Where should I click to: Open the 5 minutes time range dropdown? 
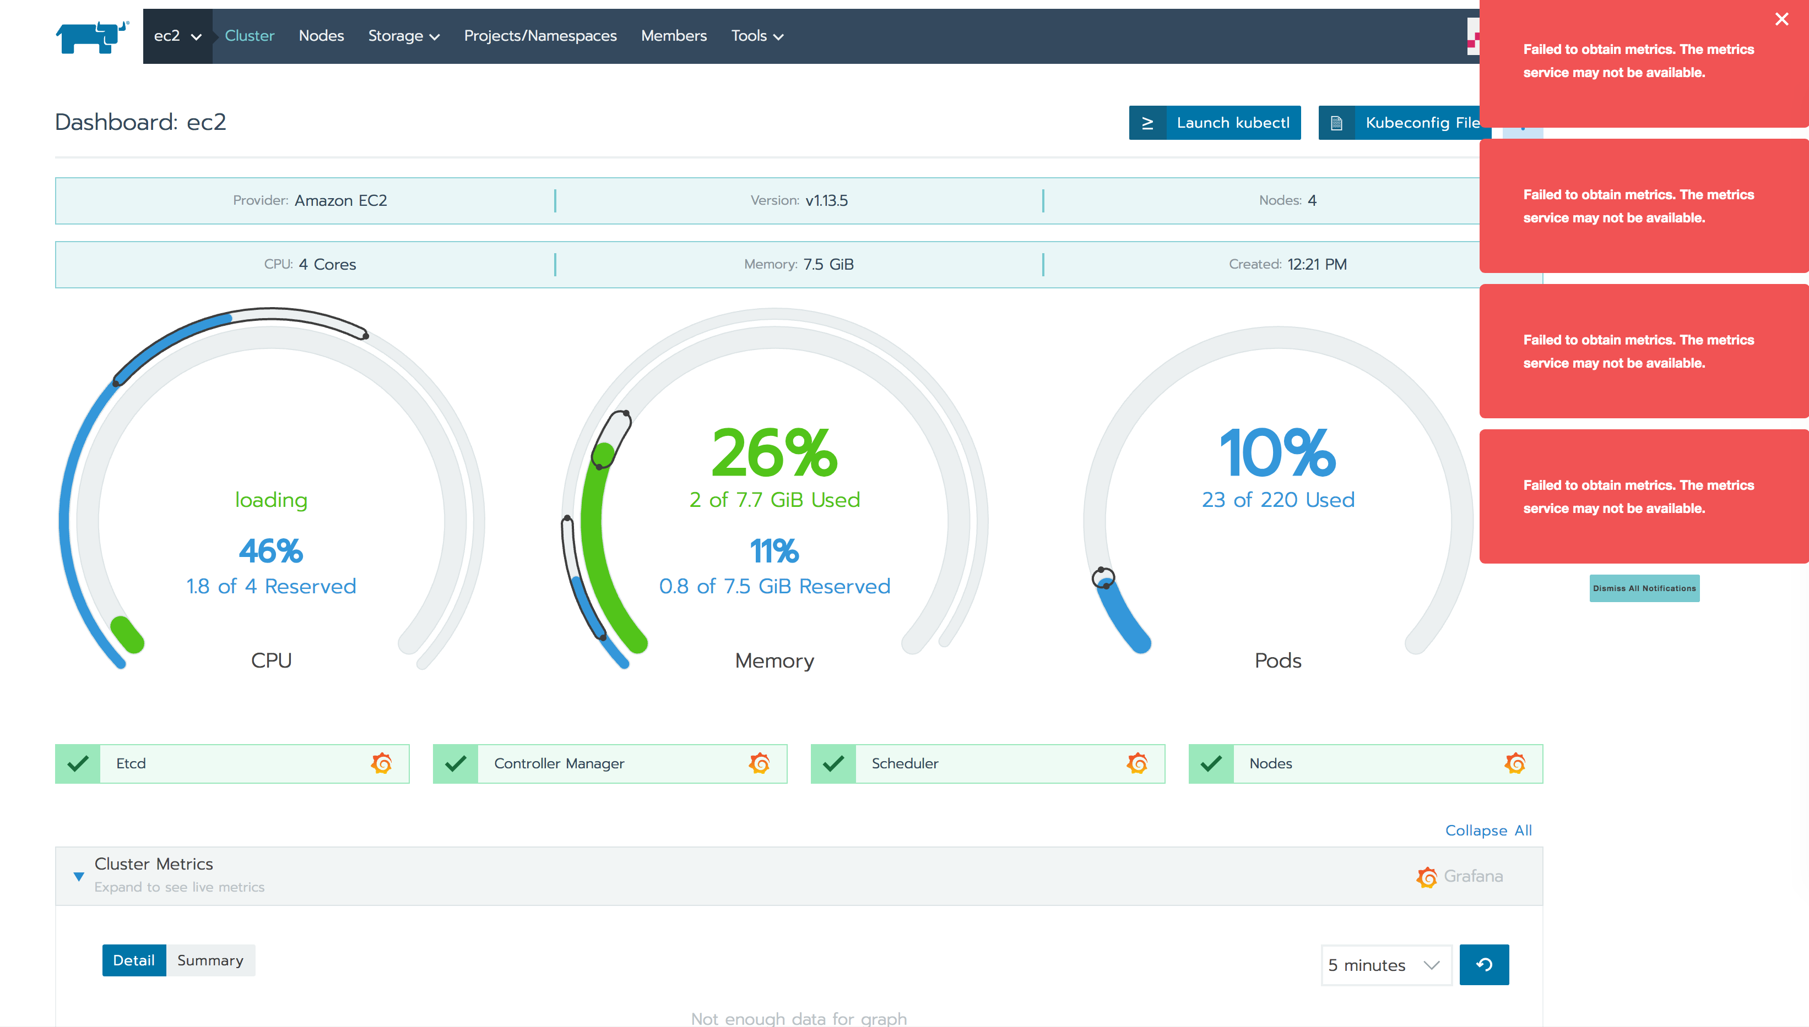[1385, 964]
